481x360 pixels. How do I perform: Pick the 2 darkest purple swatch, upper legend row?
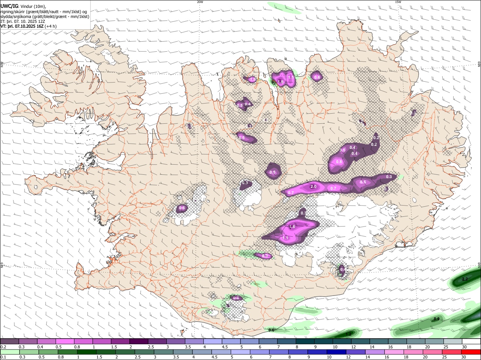(139, 342)
